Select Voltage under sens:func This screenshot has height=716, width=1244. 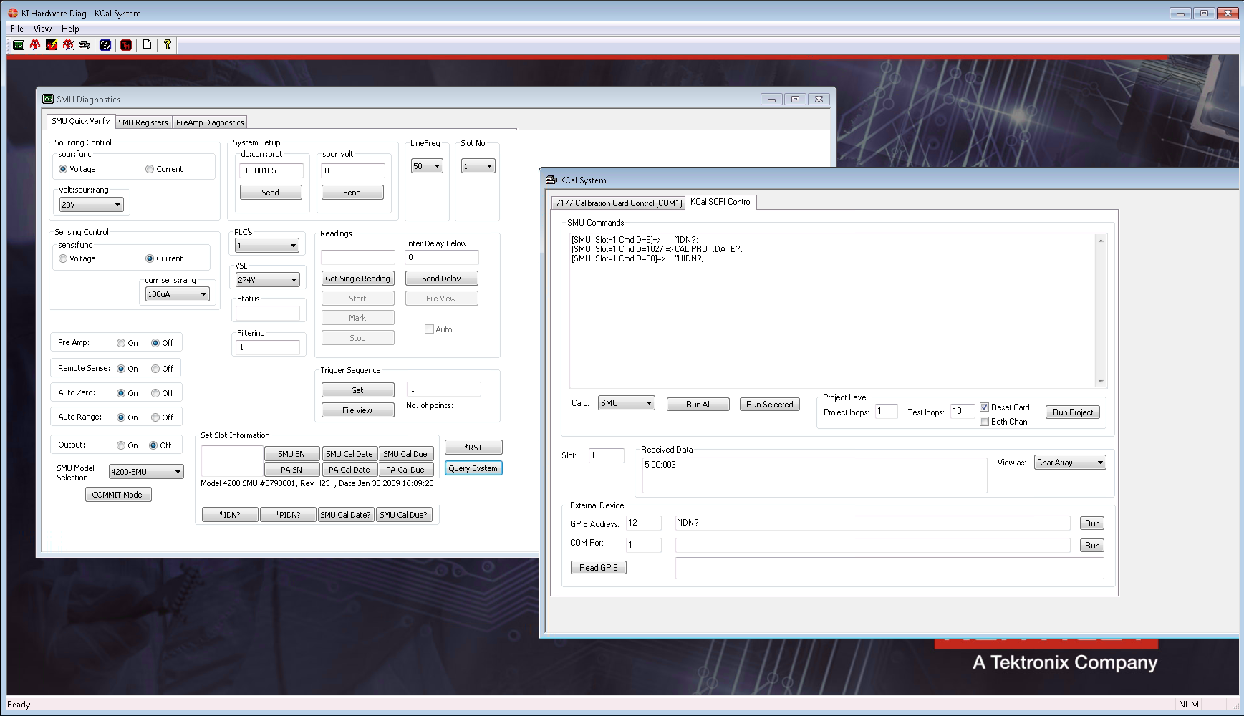(63, 258)
